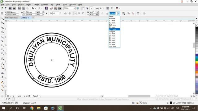Choose 10.0 mm outline width
Viewport: 198px width, 111px height.
114,47
